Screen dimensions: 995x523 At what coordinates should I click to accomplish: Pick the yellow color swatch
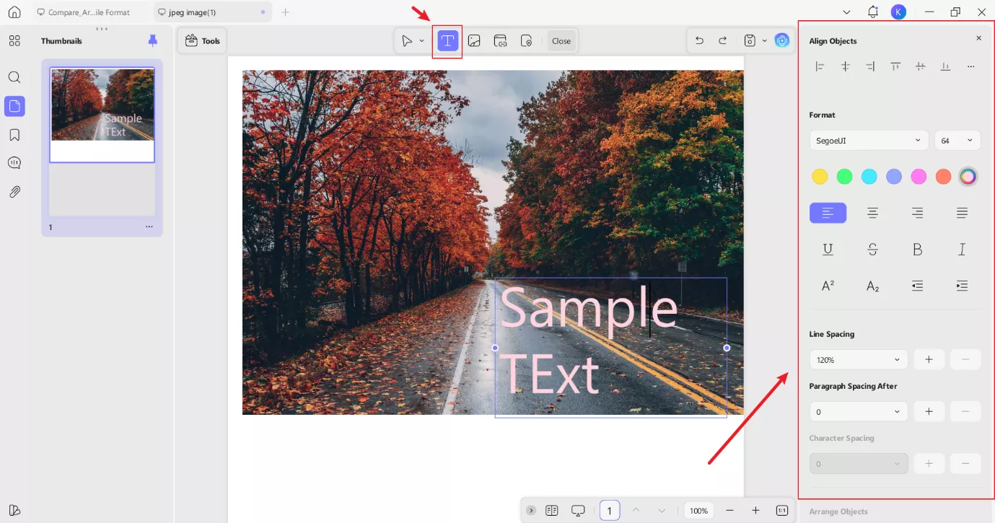[820, 177]
